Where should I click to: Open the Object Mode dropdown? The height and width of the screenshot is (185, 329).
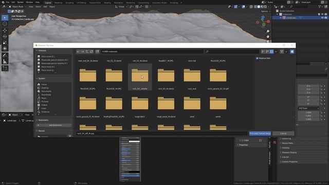(x=17, y=7)
